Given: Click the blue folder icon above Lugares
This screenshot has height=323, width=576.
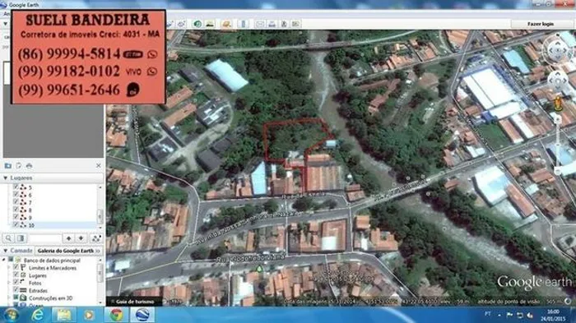Looking at the screenshot, I should tap(8, 166).
